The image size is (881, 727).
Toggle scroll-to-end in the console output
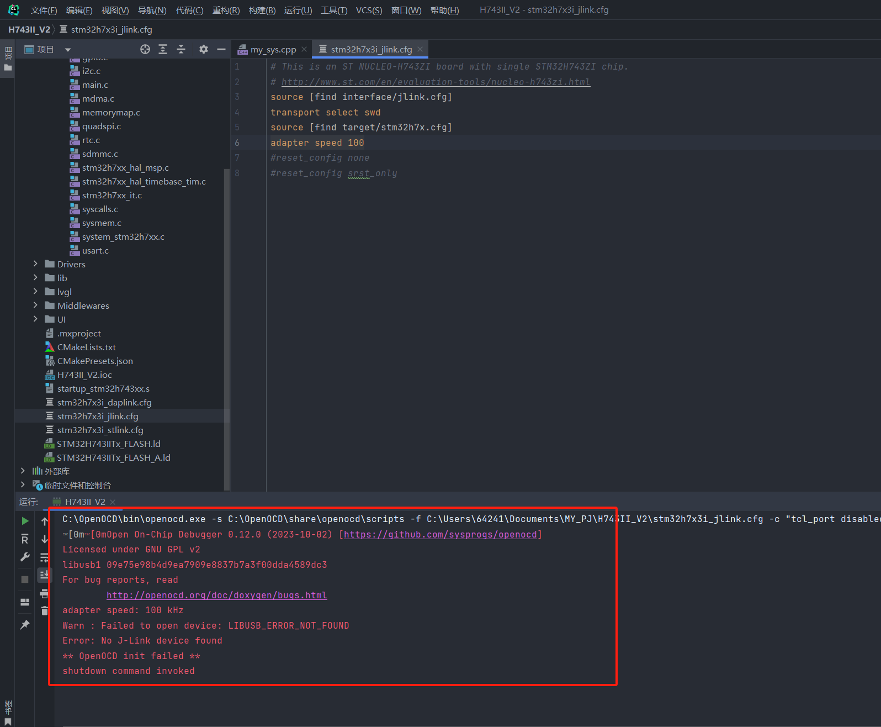click(x=45, y=575)
